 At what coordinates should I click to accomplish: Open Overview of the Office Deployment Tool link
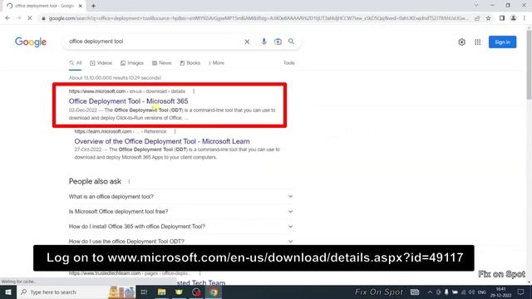162,141
